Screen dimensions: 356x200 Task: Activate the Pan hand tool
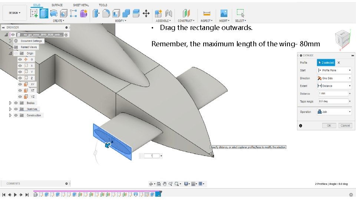[165, 184]
